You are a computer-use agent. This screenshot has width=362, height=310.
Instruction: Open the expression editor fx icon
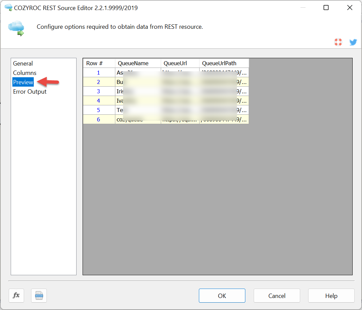tap(16, 295)
